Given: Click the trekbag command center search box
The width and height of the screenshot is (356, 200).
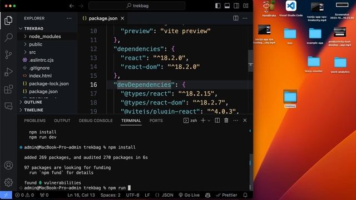Looking at the screenshot, I should point(137,6).
